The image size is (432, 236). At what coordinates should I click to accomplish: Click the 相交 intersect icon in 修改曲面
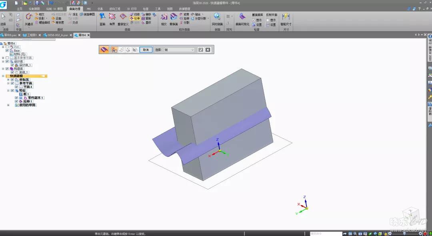(x=164, y=18)
